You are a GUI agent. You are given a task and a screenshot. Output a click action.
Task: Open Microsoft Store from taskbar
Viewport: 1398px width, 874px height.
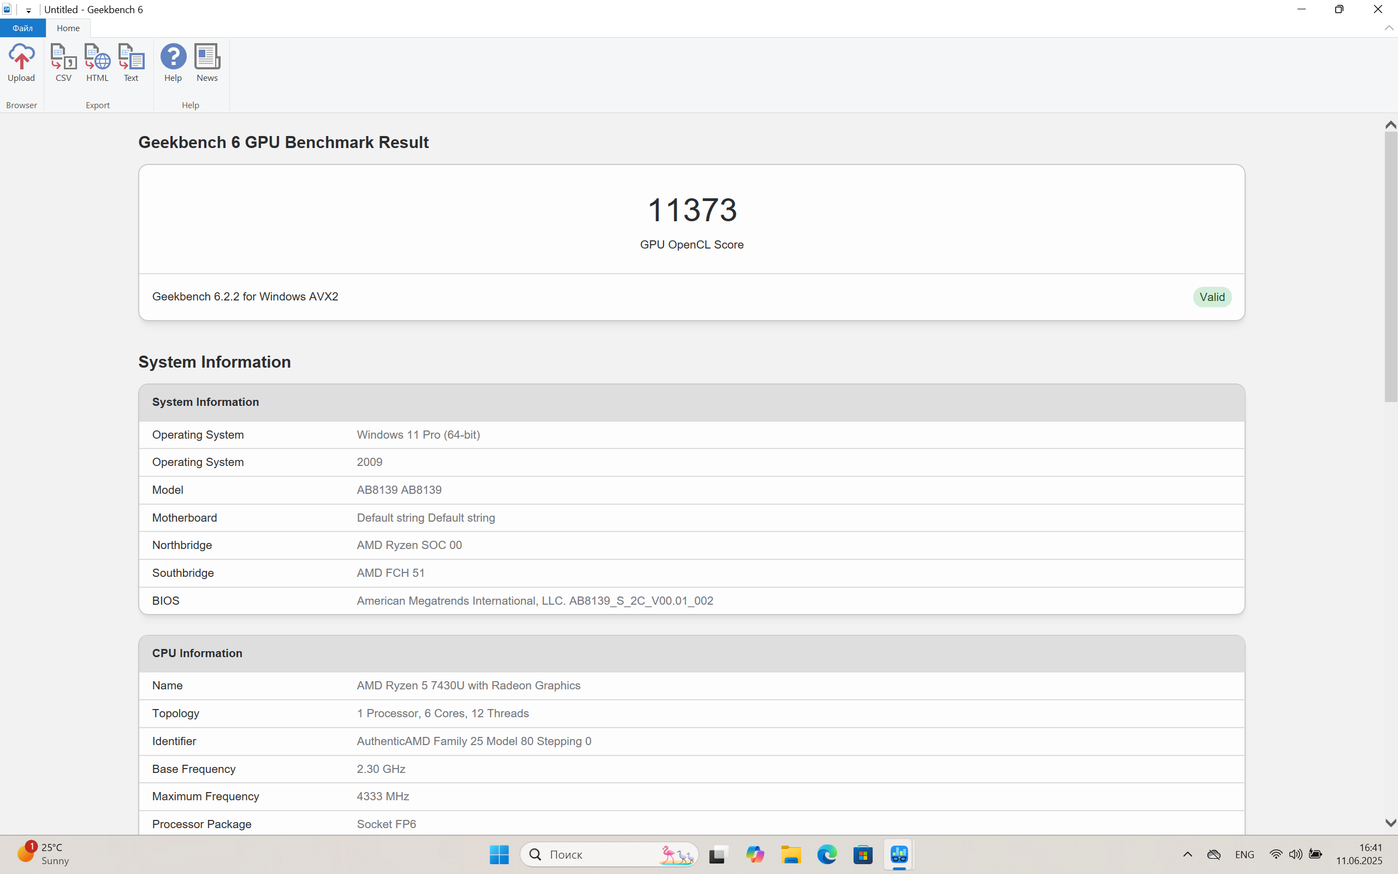point(863,854)
